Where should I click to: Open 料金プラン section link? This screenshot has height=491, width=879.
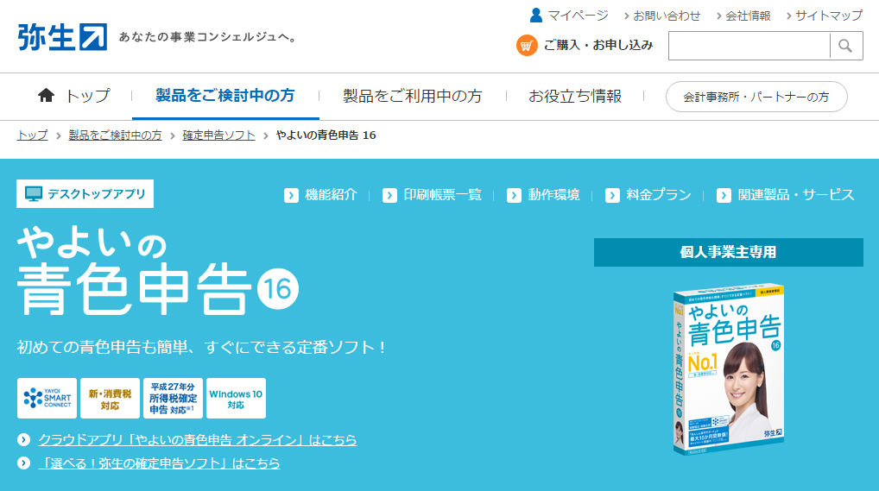(659, 194)
